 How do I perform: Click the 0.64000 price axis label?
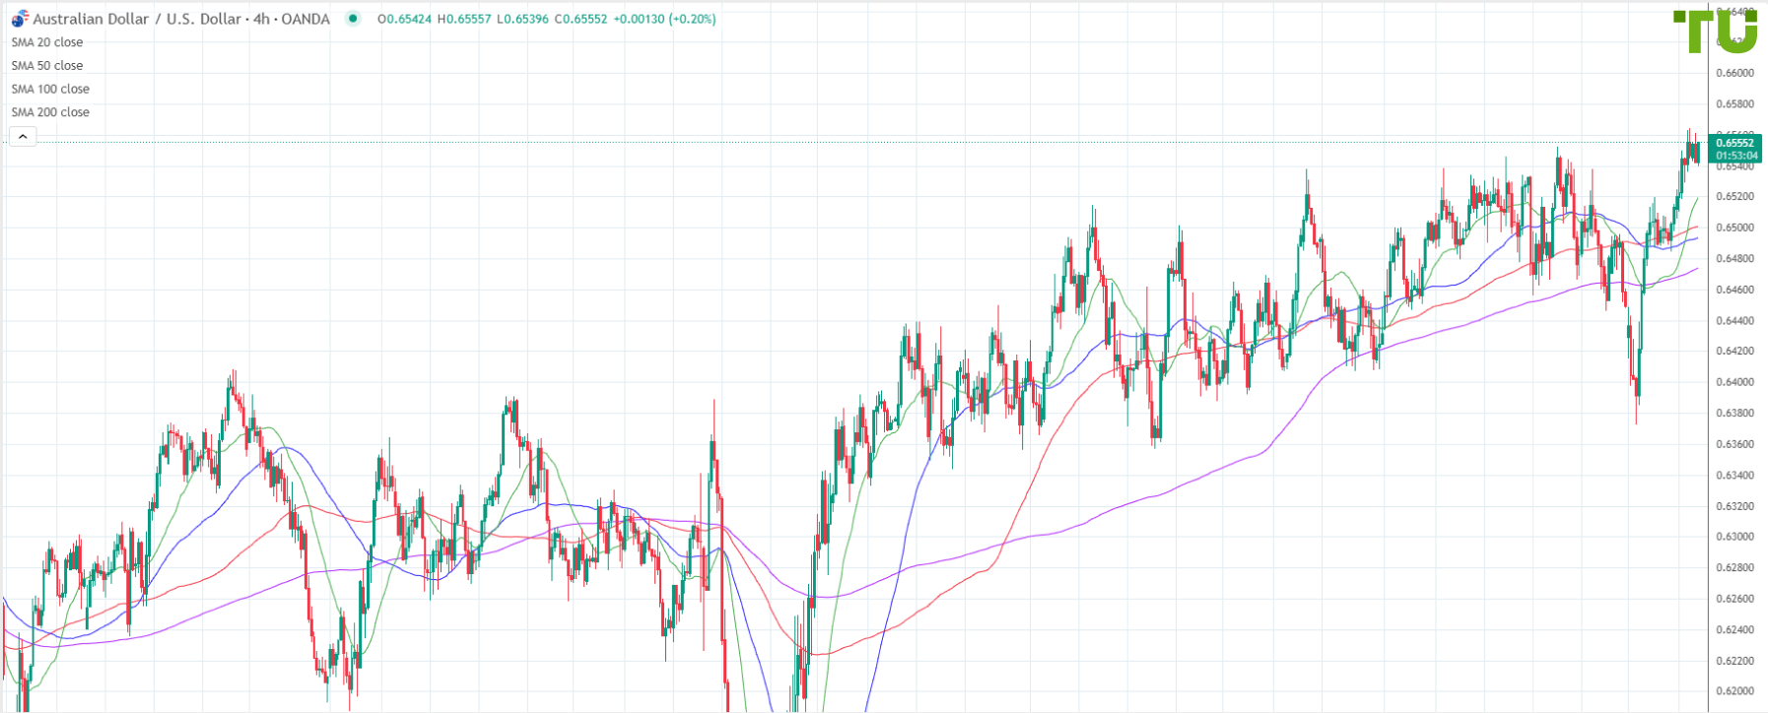tap(1735, 382)
